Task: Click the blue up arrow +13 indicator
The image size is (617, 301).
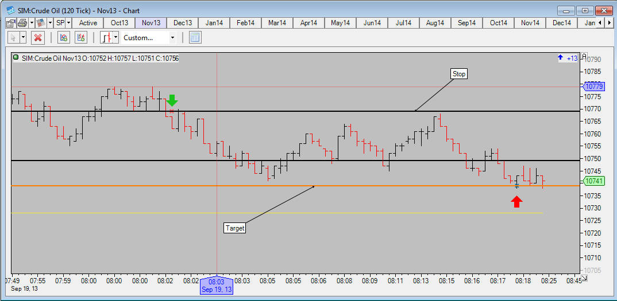Action: pyautogui.click(x=568, y=58)
